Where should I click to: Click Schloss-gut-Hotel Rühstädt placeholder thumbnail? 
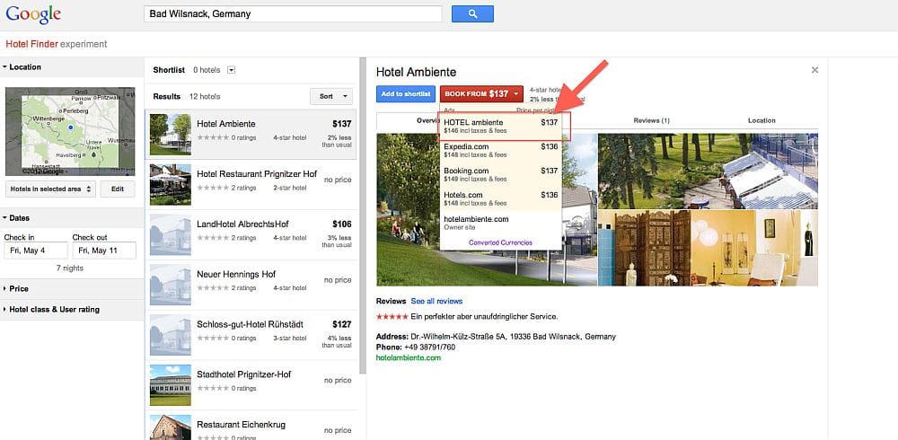pos(170,335)
